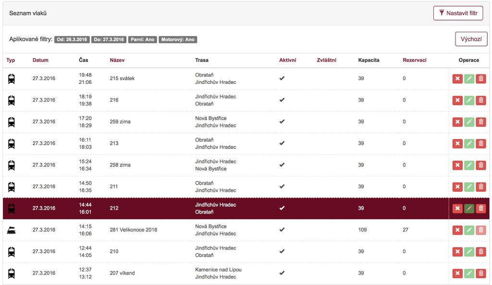Click motor train icon in row 211
Image resolution: width=492 pixels, height=285 pixels.
12,187
